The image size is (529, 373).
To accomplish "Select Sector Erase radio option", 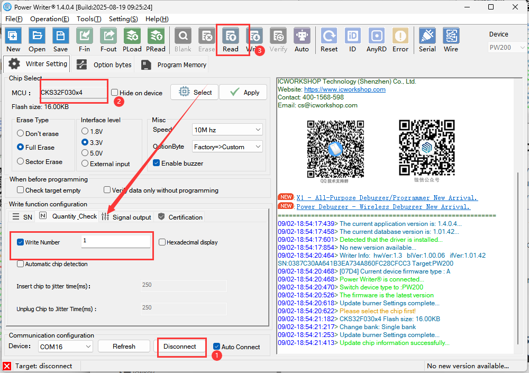I will (x=20, y=161).
